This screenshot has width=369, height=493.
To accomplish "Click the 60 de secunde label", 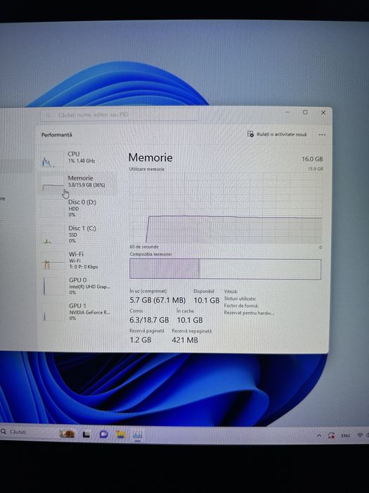I will [x=144, y=246].
